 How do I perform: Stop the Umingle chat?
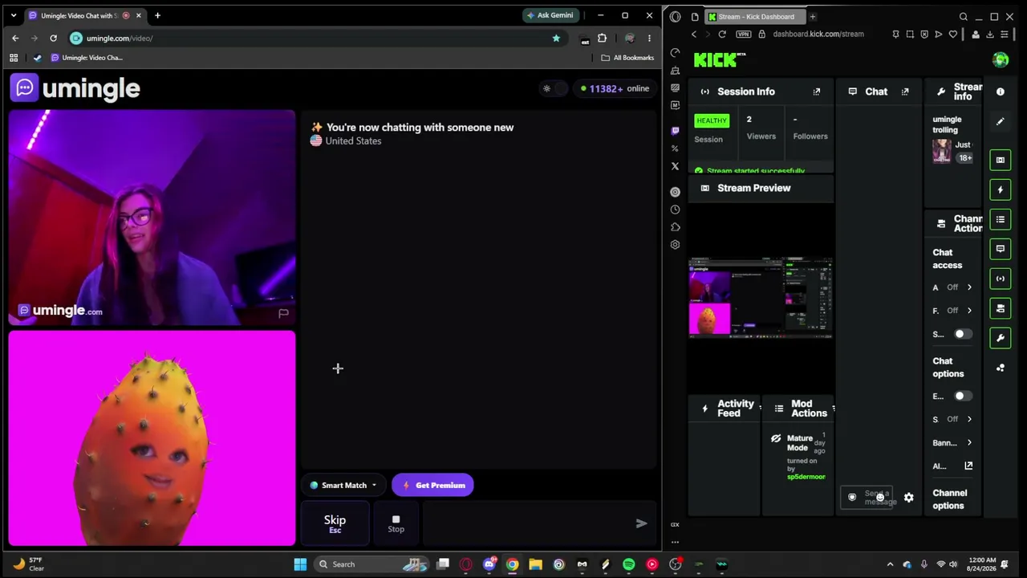pyautogui.click(x=396, y=523)
